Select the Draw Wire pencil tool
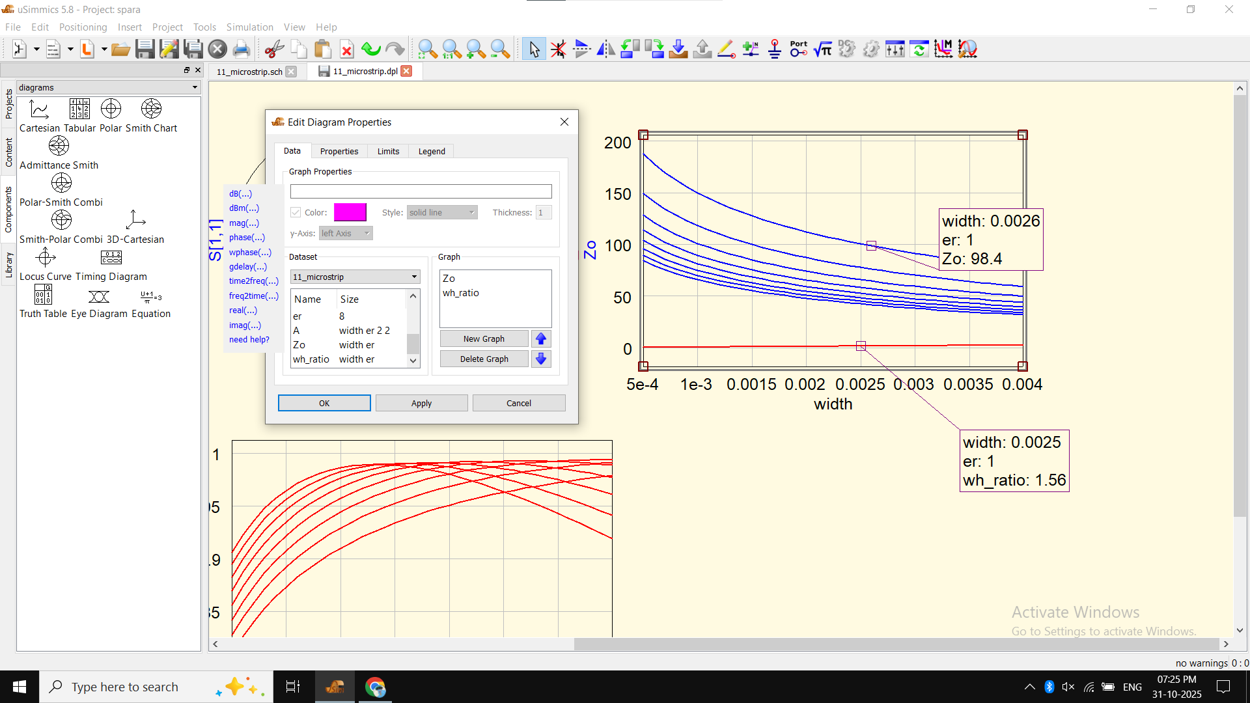The height and width of the screenshot is (703, 1250). coord(727,49)
